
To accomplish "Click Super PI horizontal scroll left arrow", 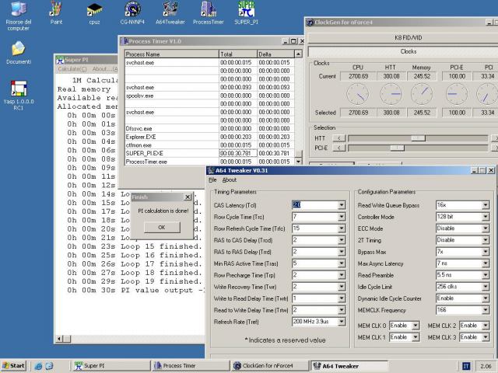I will pyautogui.click(x=59, y=339).
